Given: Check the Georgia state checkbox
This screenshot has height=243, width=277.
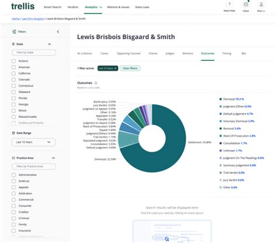Looking at the screenshot, I should pos(13,104).
